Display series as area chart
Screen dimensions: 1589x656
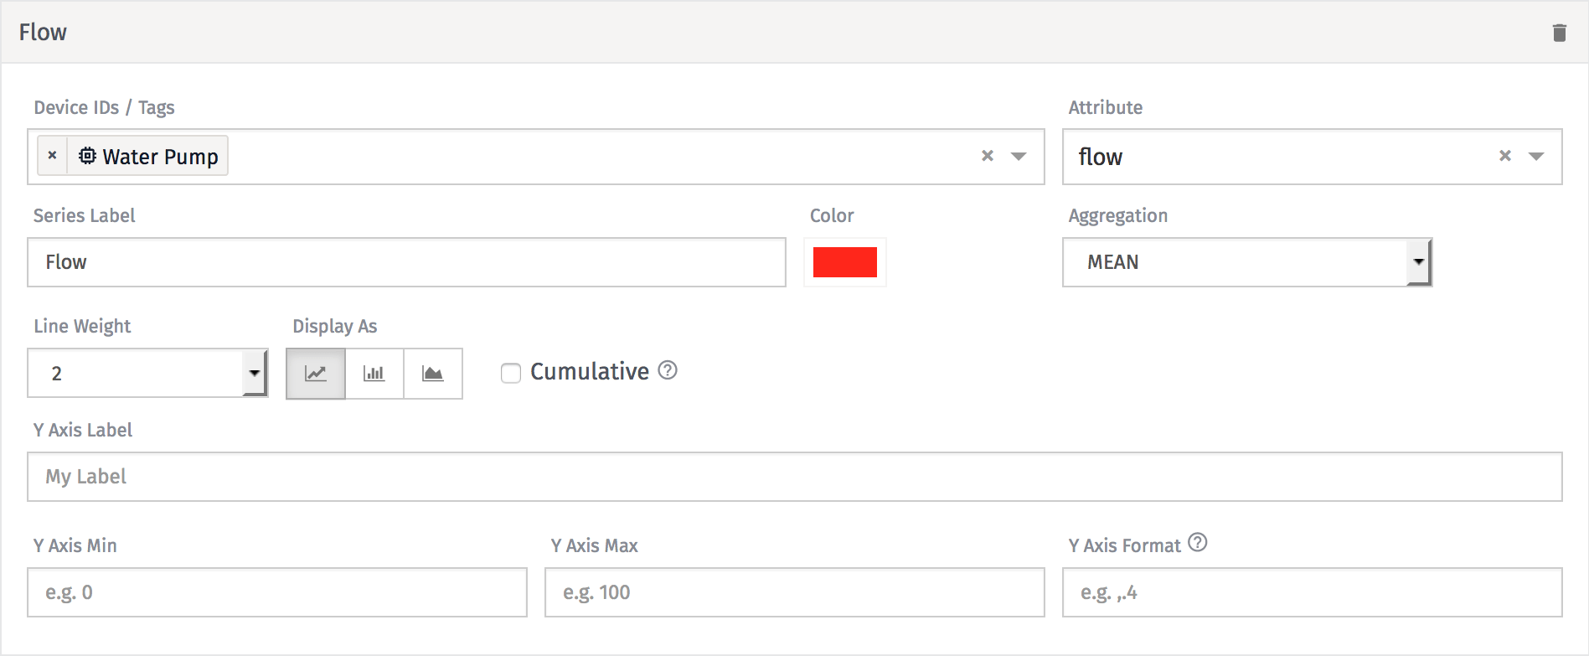(x=433, y=374)
